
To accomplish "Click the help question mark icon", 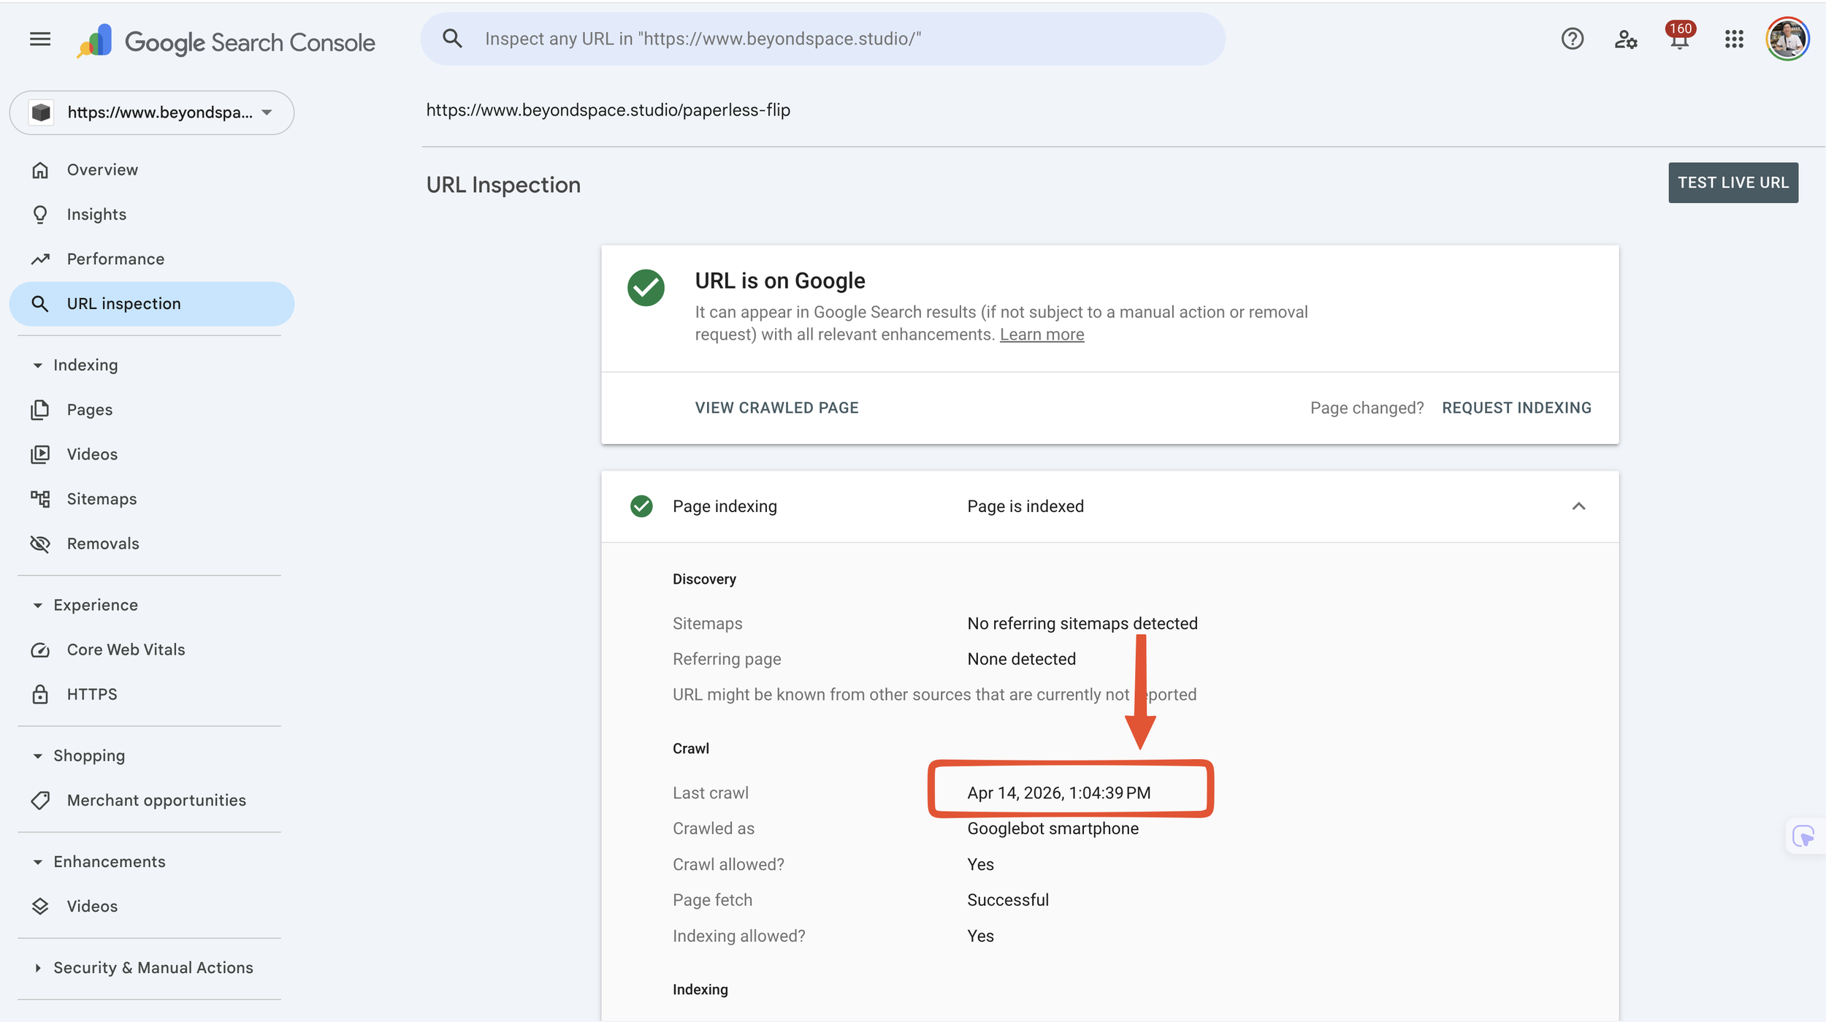I will pyautogui.click(x=1572, y=39).
